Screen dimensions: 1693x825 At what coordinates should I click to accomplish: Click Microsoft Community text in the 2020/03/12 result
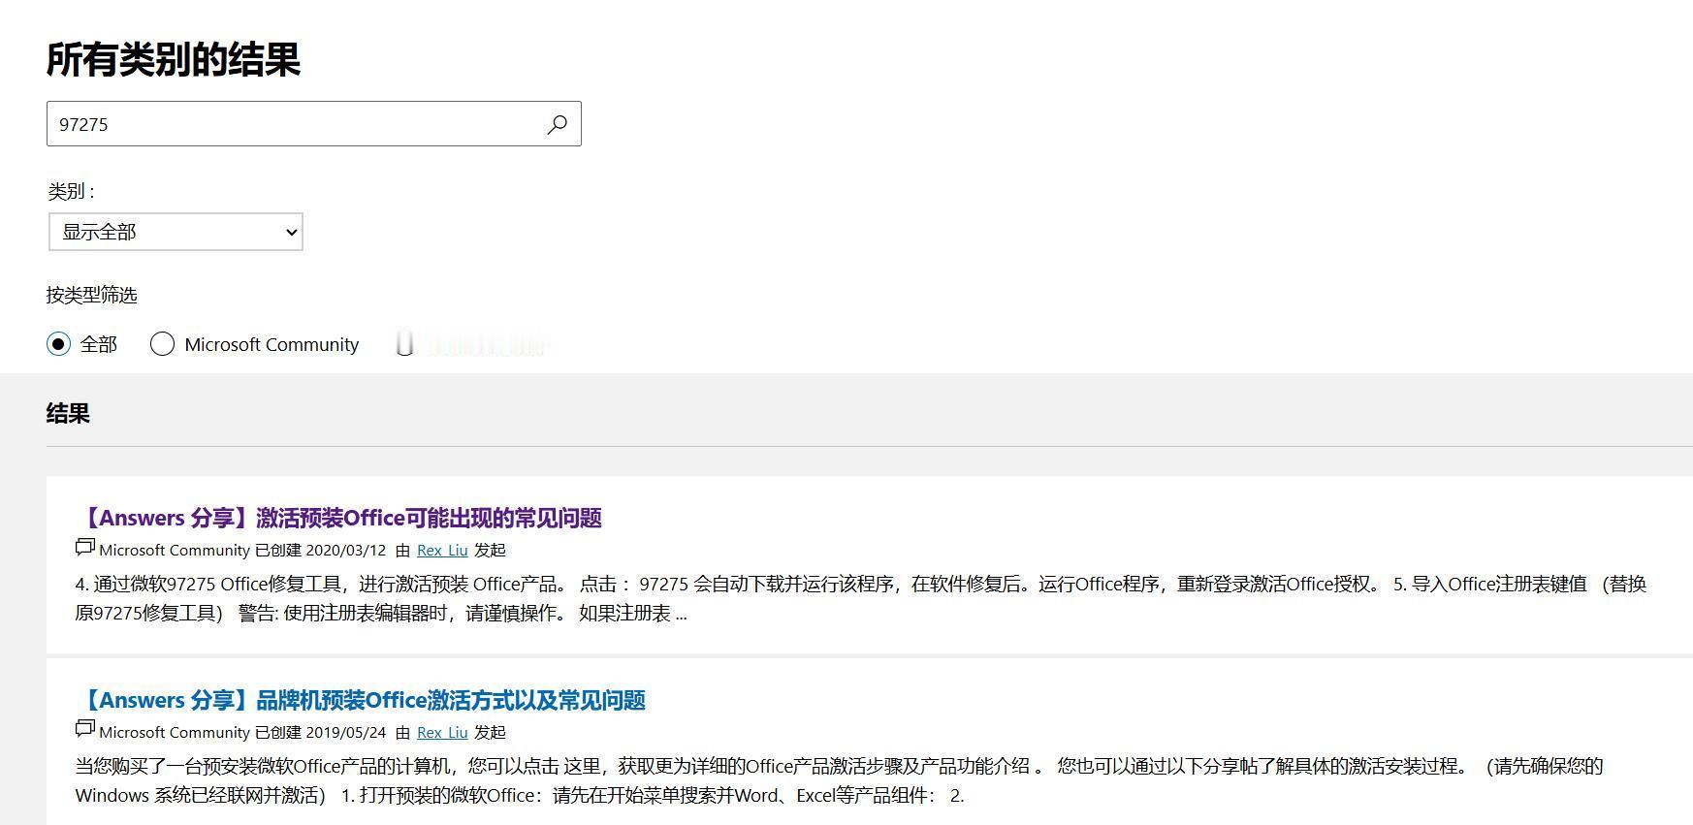coord(175,550)
